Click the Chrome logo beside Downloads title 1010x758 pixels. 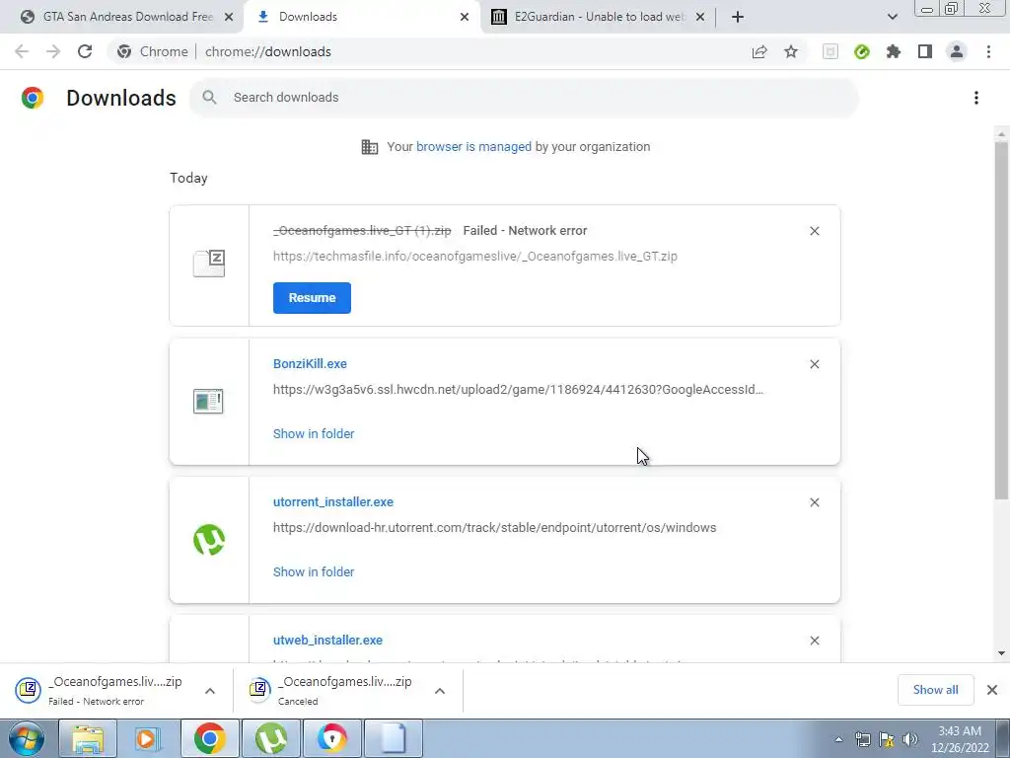33,98
